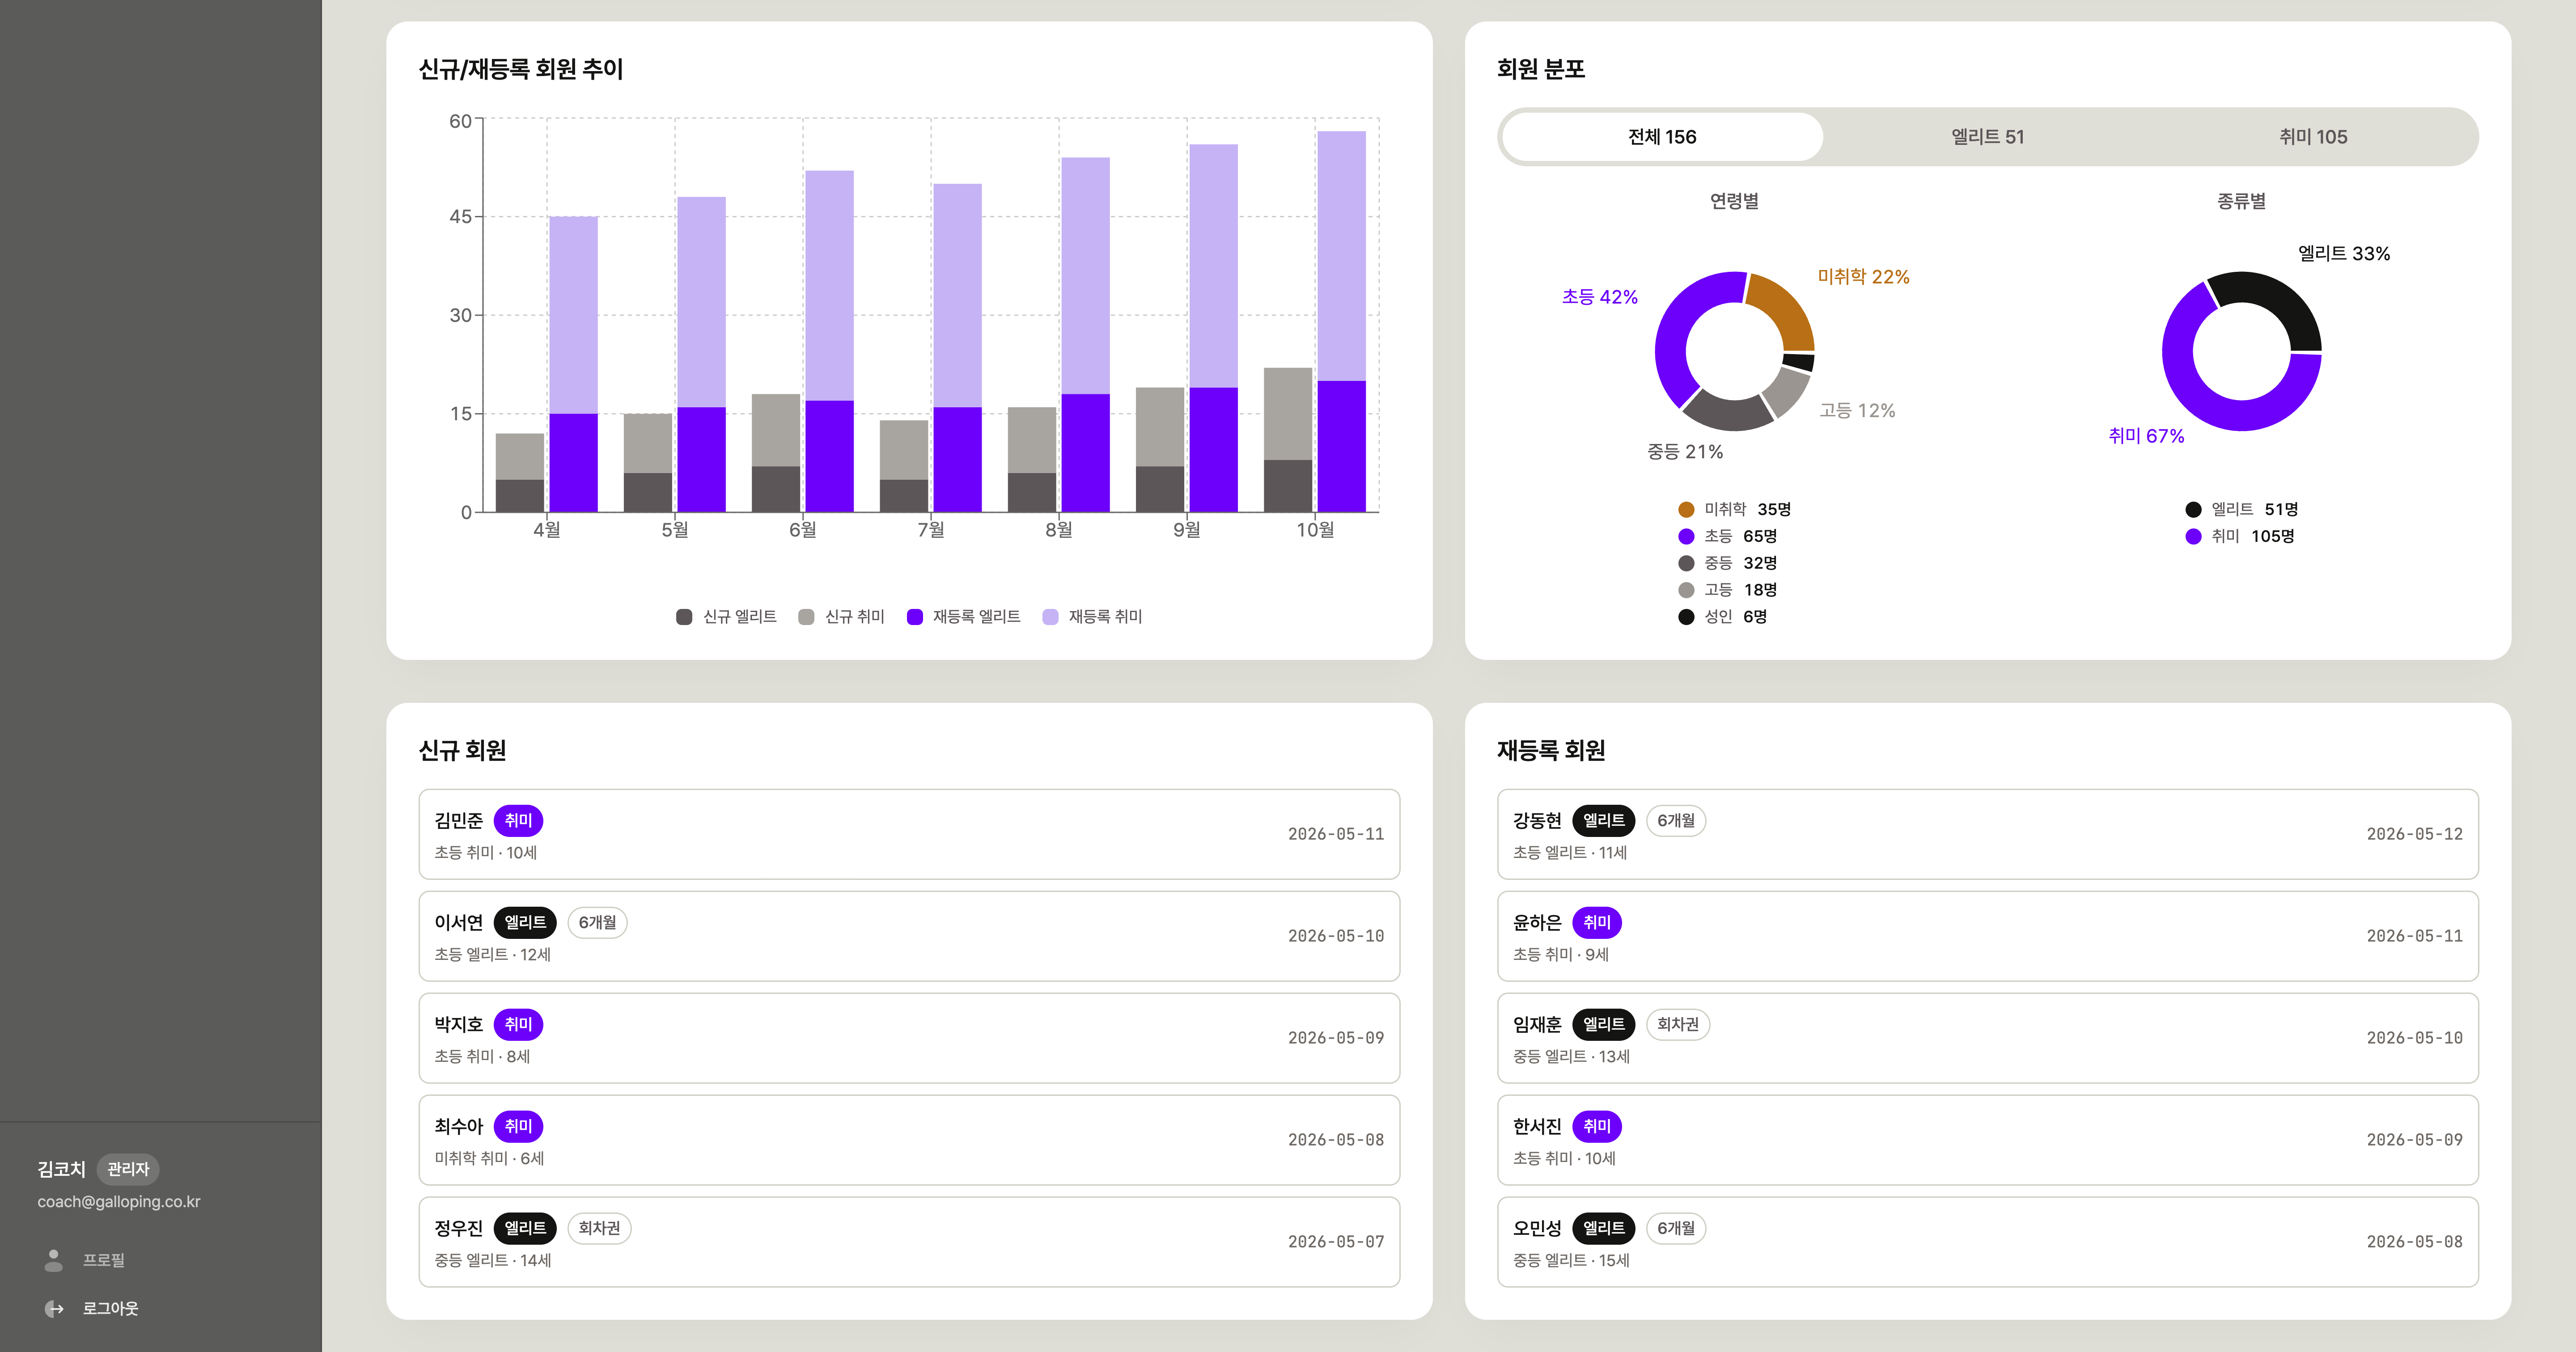Viewport: 2576px width, 1352px height.
Task: Open new member 박지호 row
Action: pyautogui.click(x=909, y=1038)
